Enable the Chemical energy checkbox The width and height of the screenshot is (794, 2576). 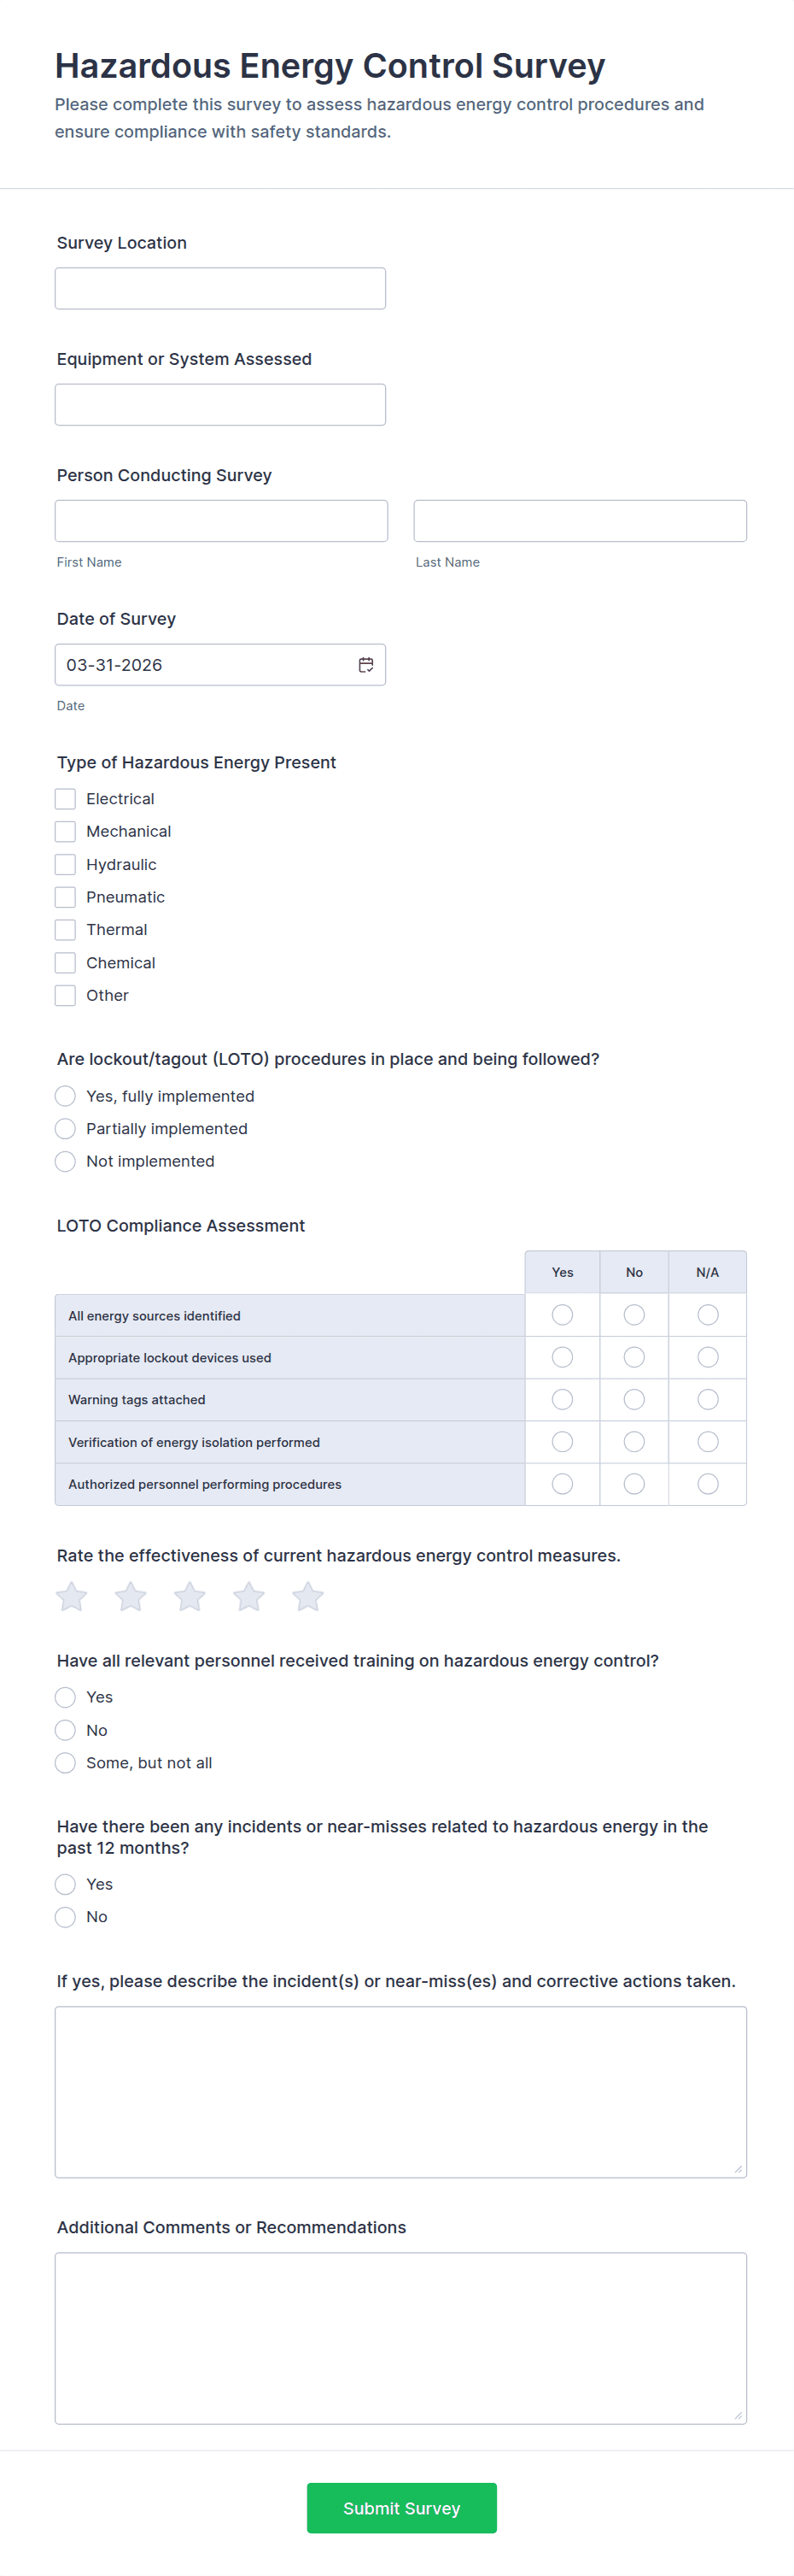coord(66,963)
